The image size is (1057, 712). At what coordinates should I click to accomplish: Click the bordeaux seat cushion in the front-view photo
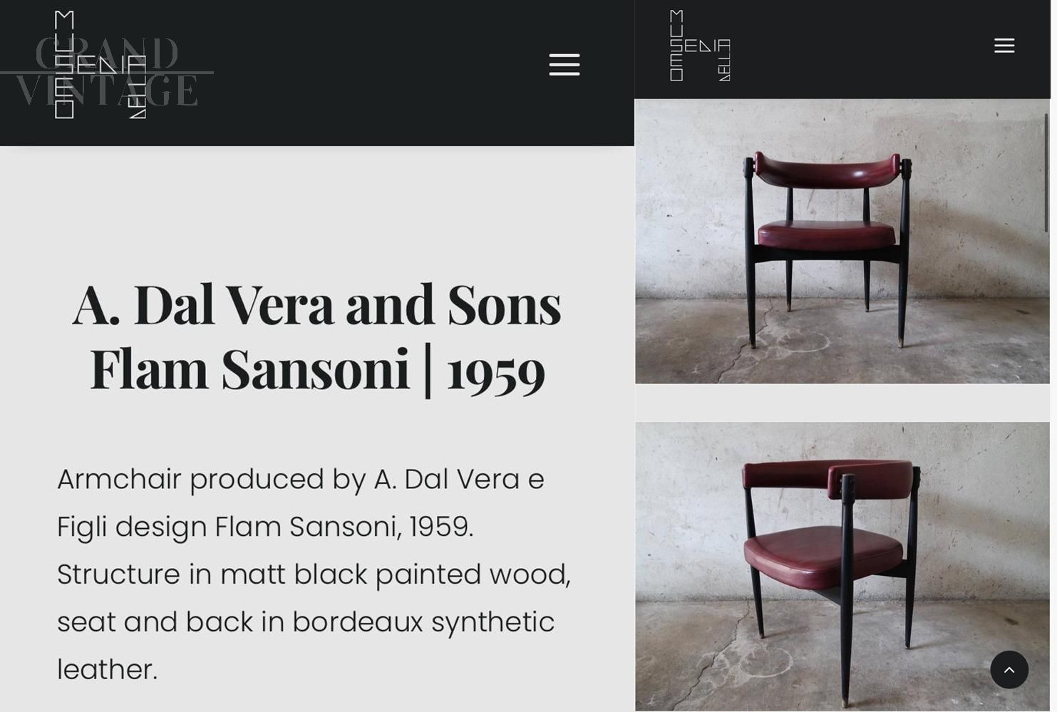tap(825, 234)
